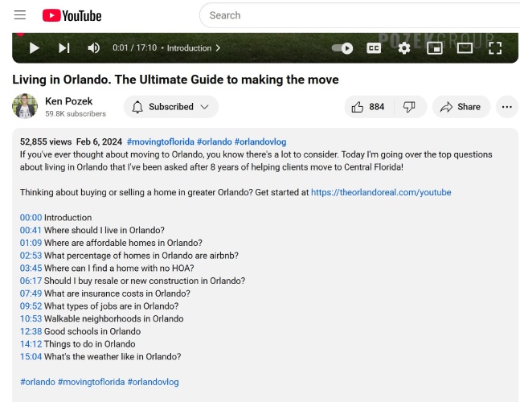
Task: Like the video with thumbs up
Action: (x=369, y=107)
